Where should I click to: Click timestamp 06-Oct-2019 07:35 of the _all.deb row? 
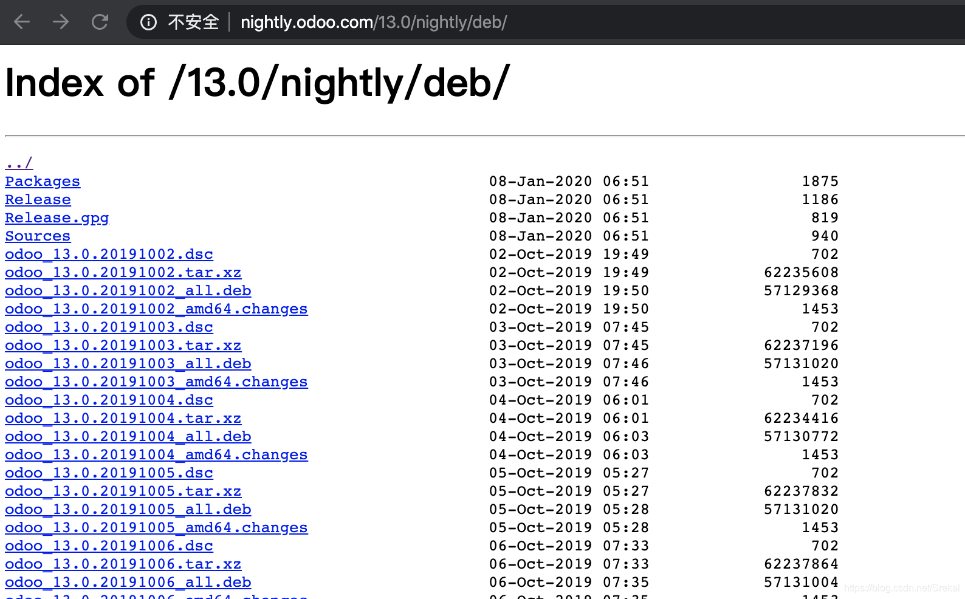pos(569,582)
